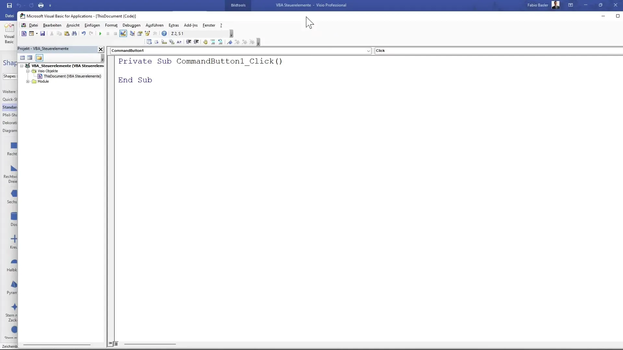623x350 pixels.
Task: Click the Visio quick access print icon
Action: (x=41, y=5)
